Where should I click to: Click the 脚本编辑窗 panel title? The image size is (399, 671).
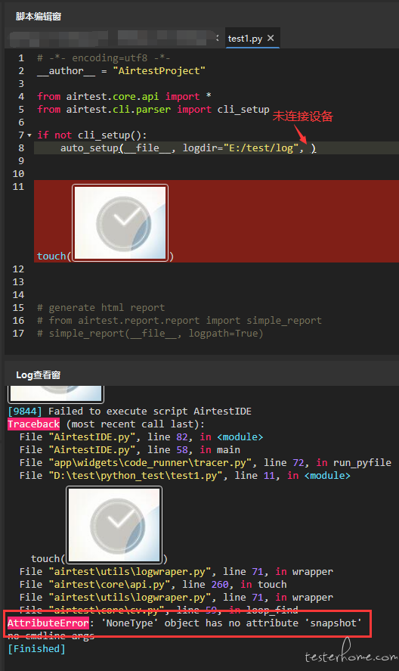coord(39,16)
